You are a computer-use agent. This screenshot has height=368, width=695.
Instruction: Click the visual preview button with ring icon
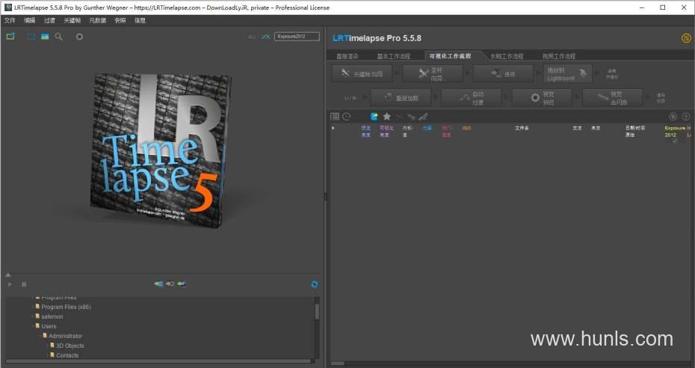[542, 97]
